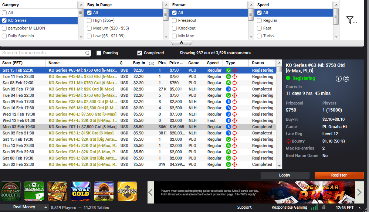The image size is (369, 212).
Task: Open the Support link
Action: click(244, 207)
